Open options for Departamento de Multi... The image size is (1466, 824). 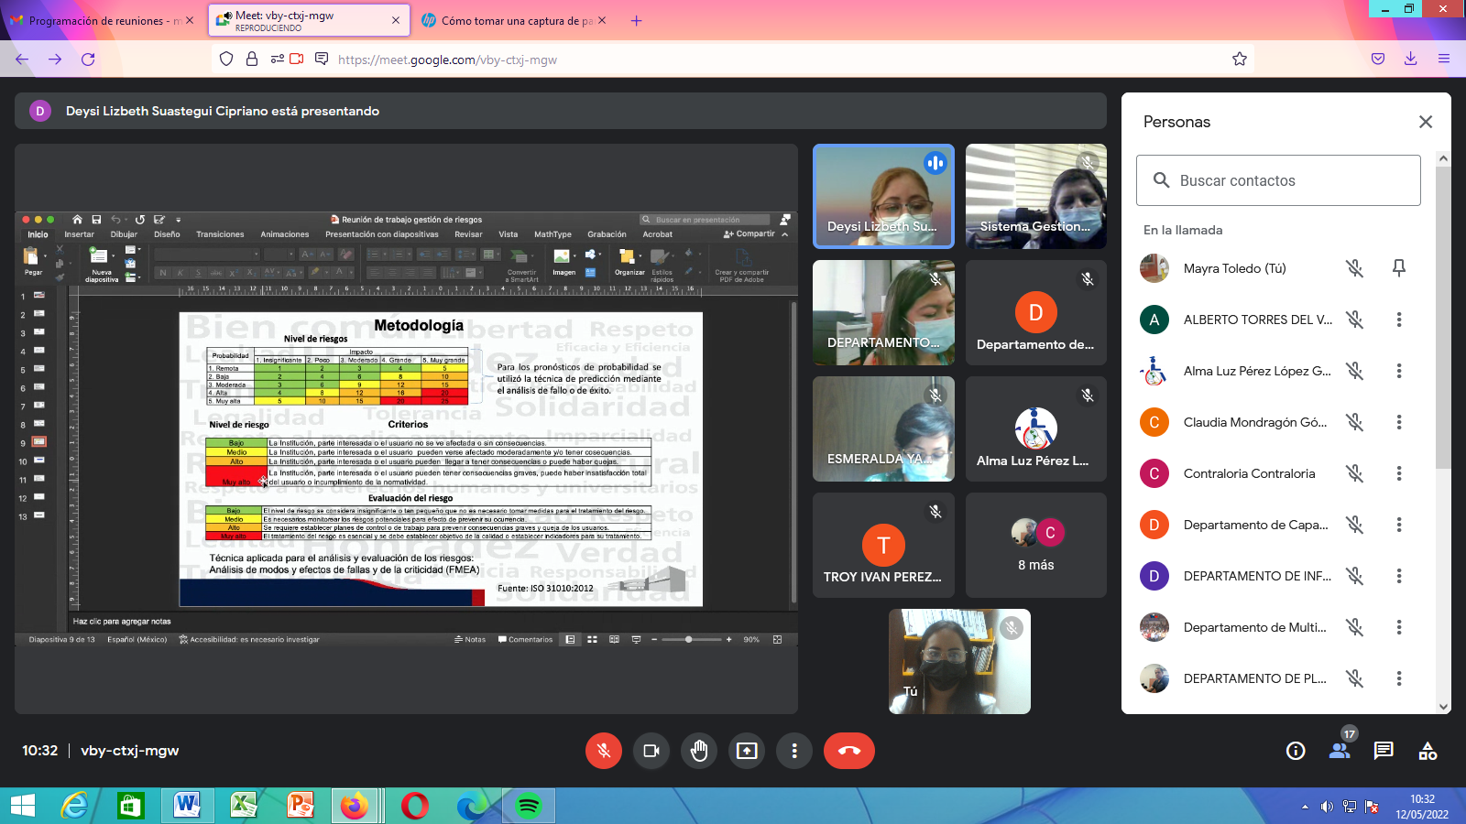click(1399, 627)
